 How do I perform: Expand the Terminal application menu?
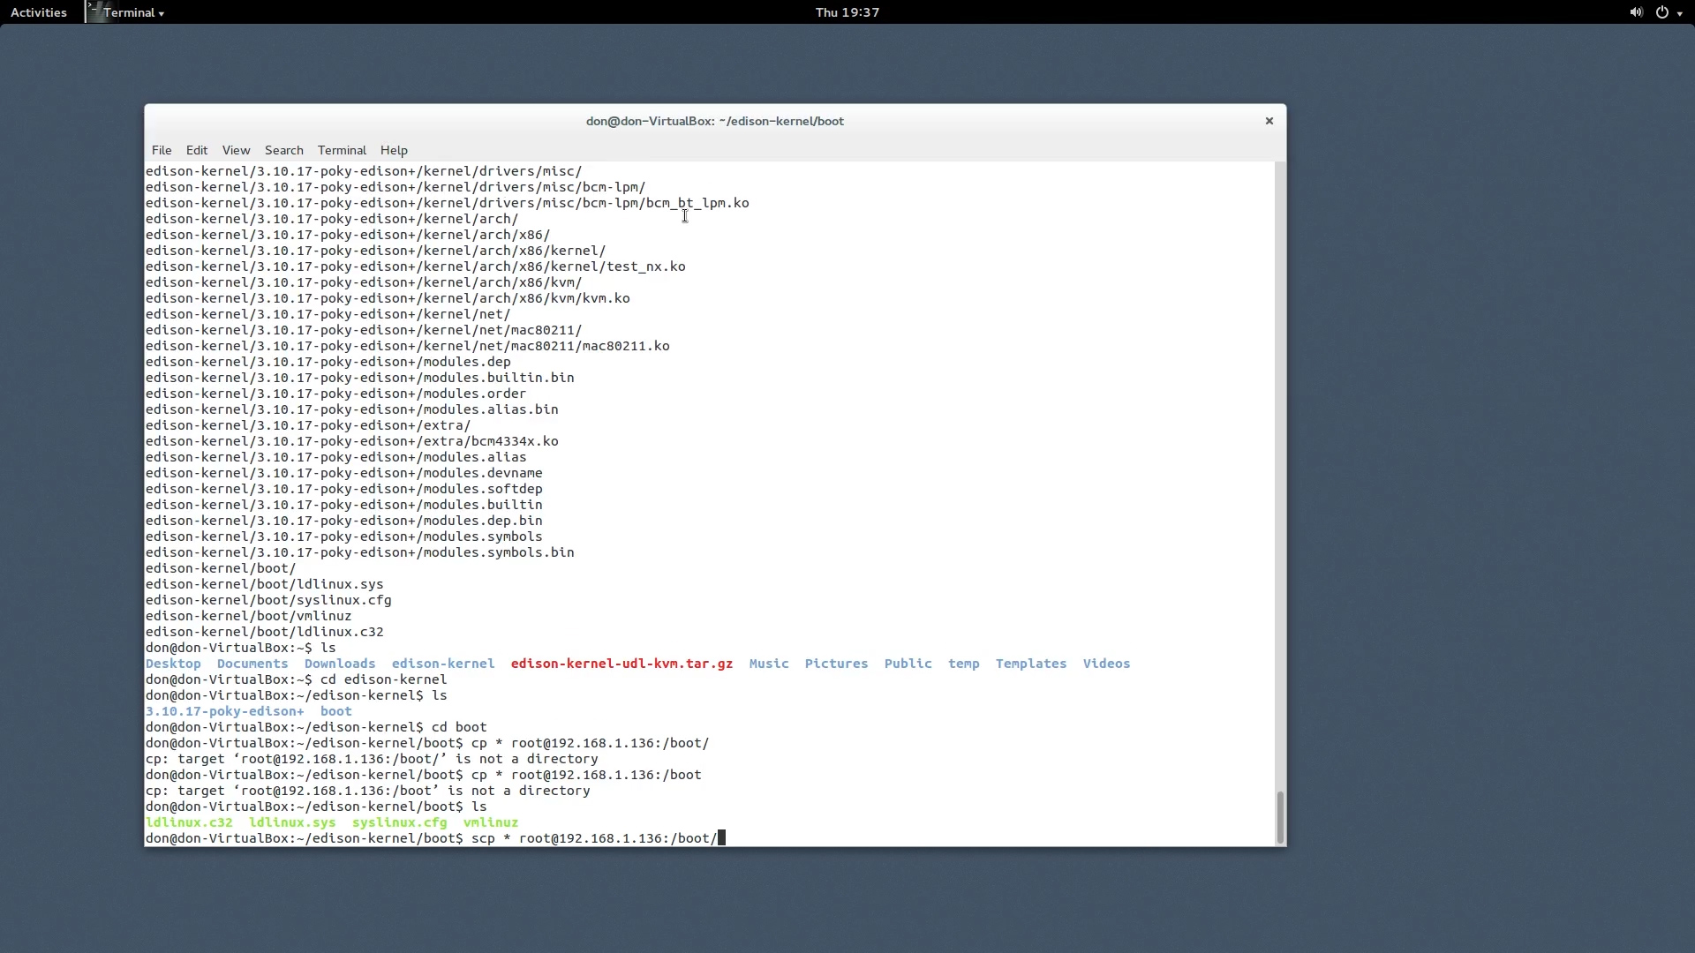[132, 12]
